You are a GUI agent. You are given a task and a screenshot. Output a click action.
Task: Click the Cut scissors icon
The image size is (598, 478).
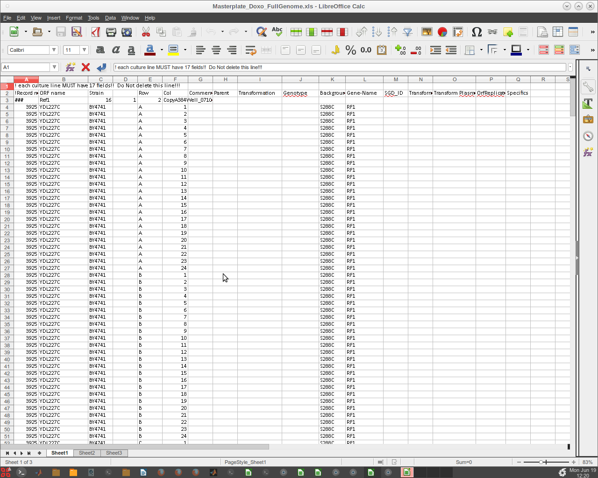click(x=146, y=32)
